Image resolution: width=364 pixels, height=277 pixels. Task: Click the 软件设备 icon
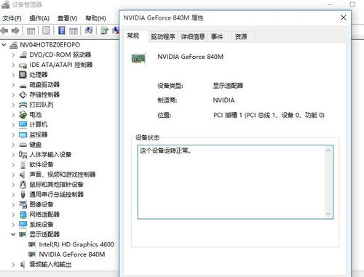click(23, 165)
